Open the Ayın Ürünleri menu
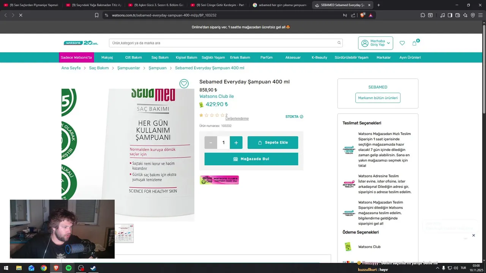This screenshot has width=486, height=273. pos(410,58)
